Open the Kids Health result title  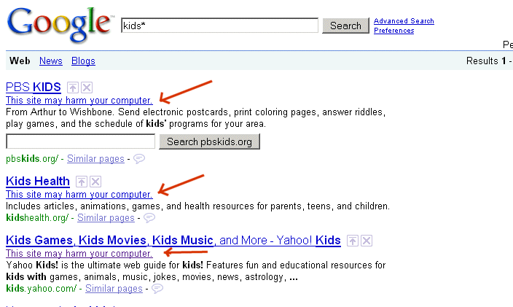click(x=38, y=181)
